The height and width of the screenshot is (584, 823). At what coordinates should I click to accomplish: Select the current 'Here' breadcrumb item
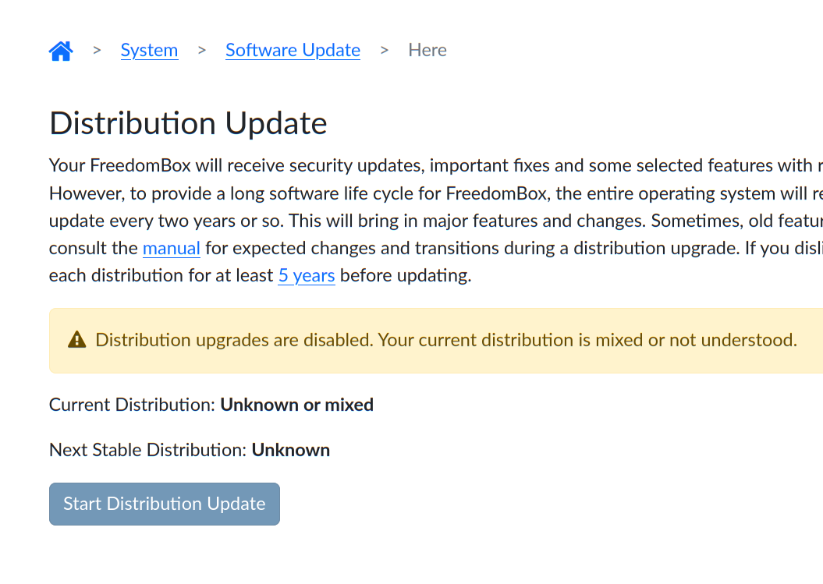(x=427, y=51)
